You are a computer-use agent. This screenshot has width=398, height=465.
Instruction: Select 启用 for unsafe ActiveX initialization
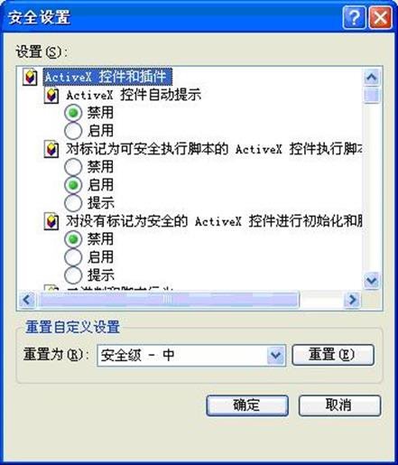73,257
